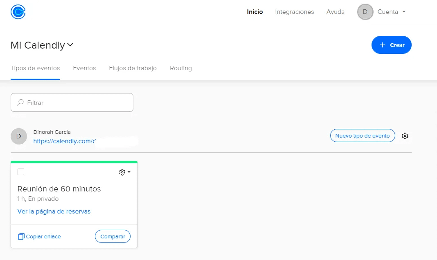Tick the checkbox on Reunión de 60 minutos card
Viewport: 437px width, 260px height.
point(21,172)
